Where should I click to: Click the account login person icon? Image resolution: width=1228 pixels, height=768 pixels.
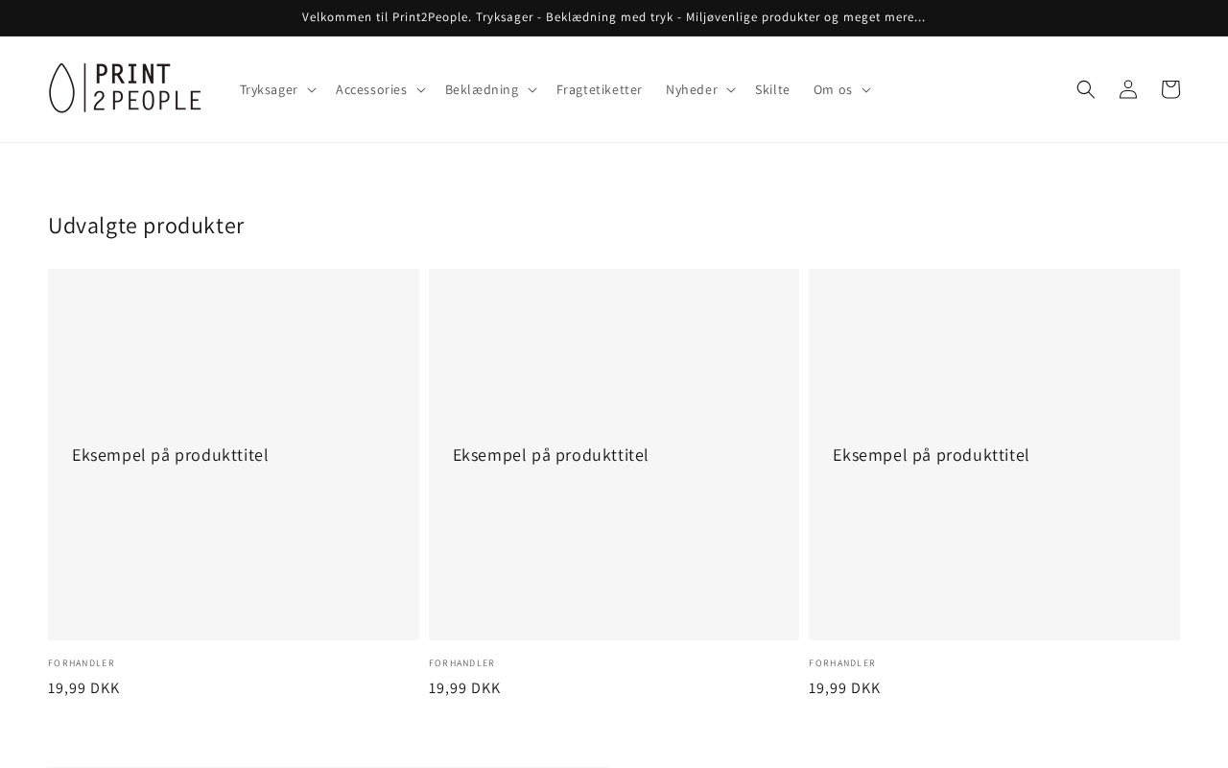pos(1128,89)
